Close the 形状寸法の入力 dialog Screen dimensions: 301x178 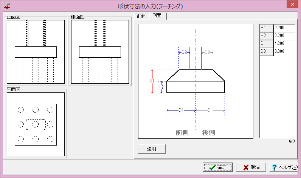click(292, 4)
